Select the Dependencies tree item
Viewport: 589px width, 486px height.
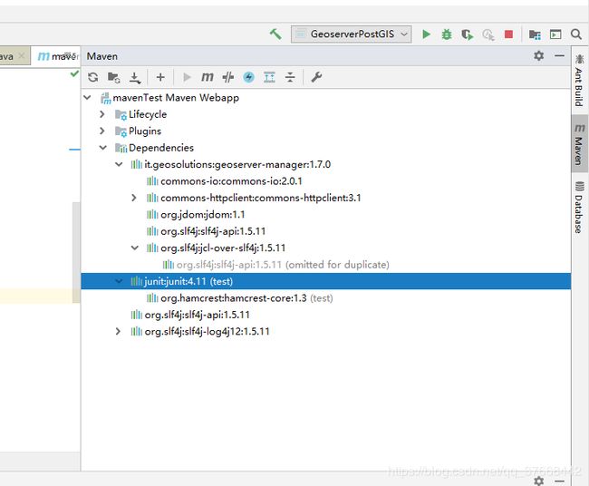[161, 148]
